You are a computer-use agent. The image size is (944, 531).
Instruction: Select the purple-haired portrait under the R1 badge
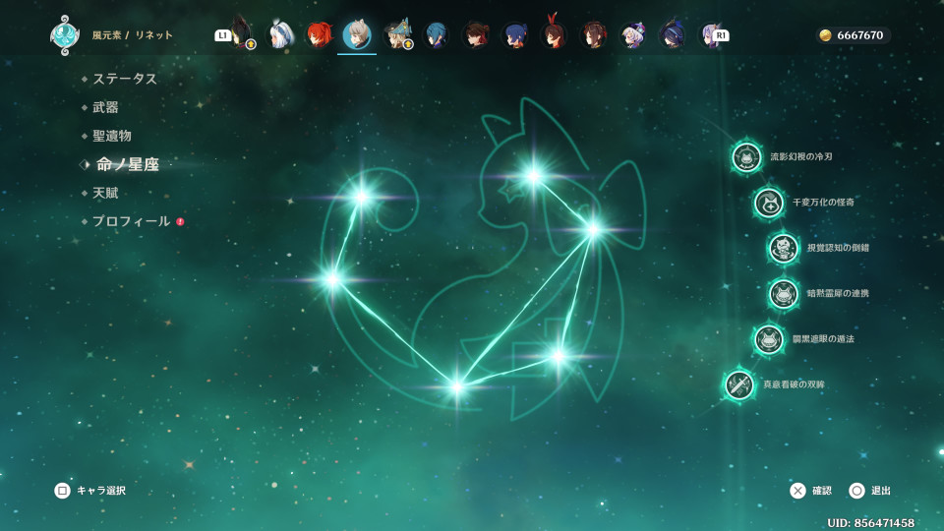coord(709,35)
